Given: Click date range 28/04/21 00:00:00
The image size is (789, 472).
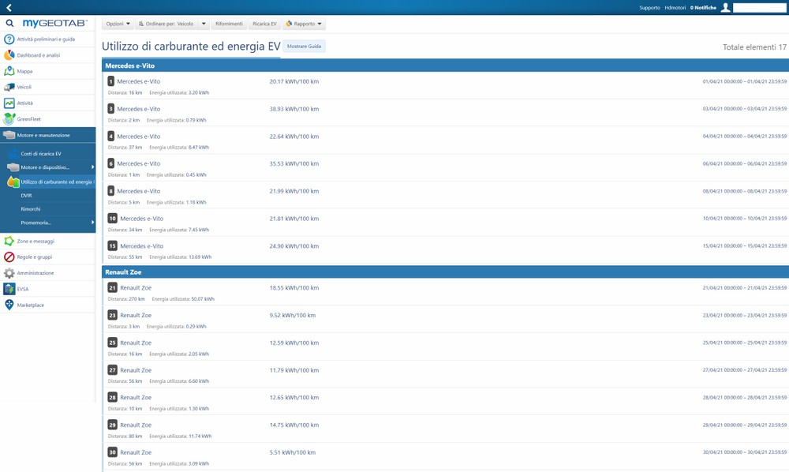Looking at the screenshot, I should tap(744, 398).
